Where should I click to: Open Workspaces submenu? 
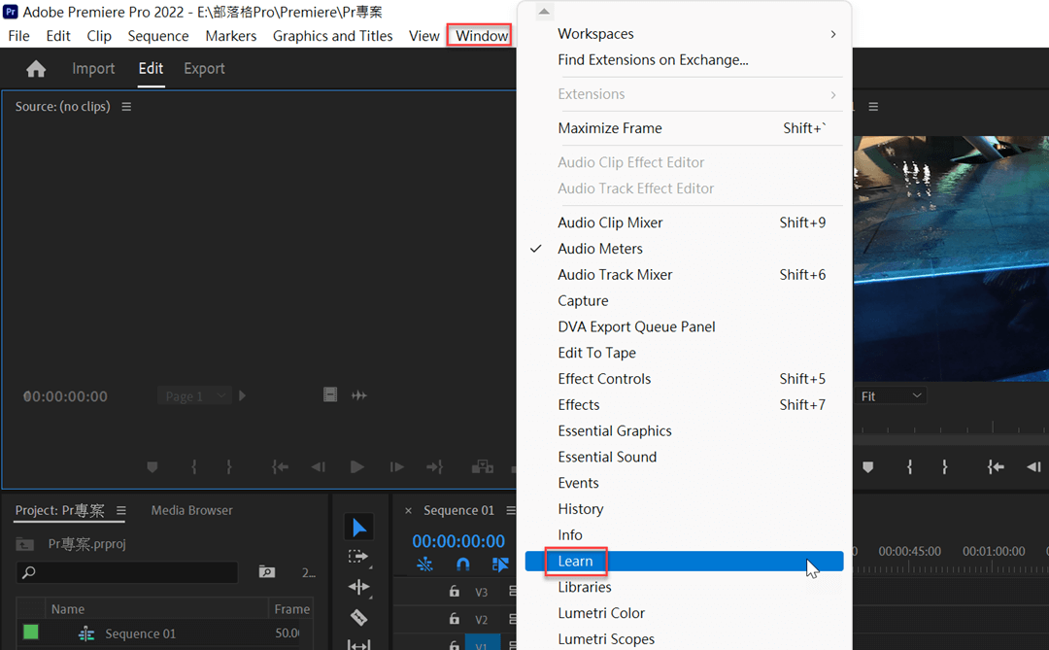pos(684,33)
